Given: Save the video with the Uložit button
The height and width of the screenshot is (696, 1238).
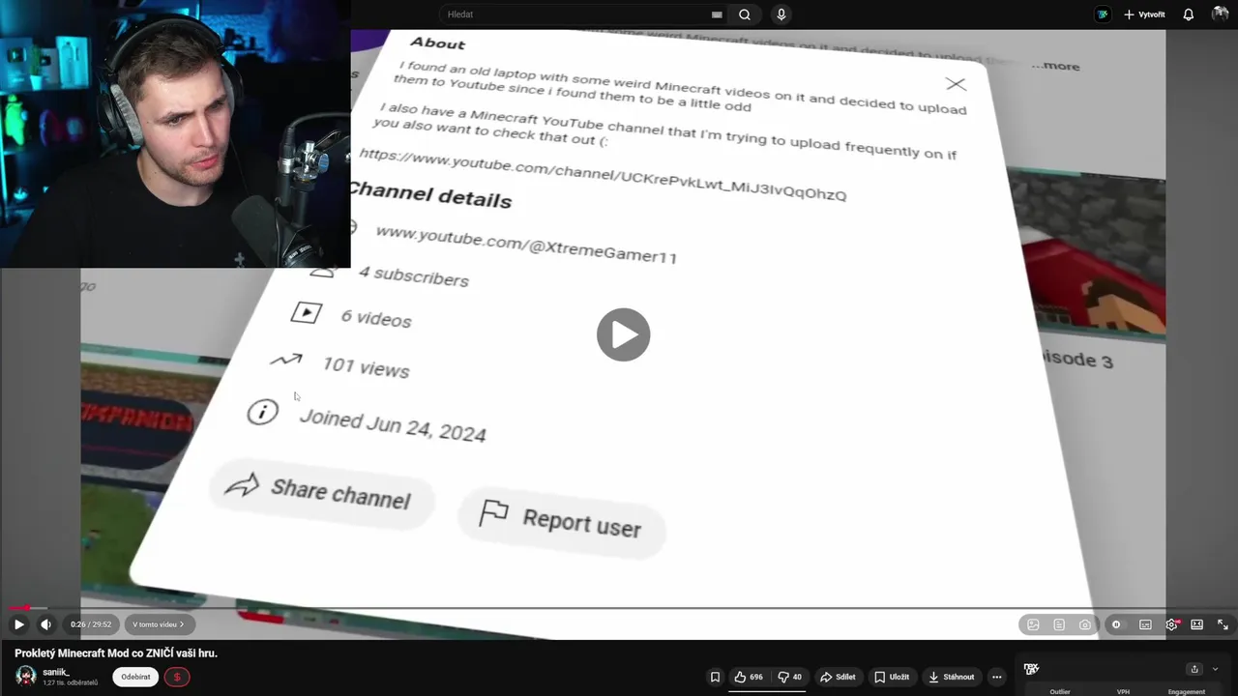Looking at the screenshot, I should (892, 677).
